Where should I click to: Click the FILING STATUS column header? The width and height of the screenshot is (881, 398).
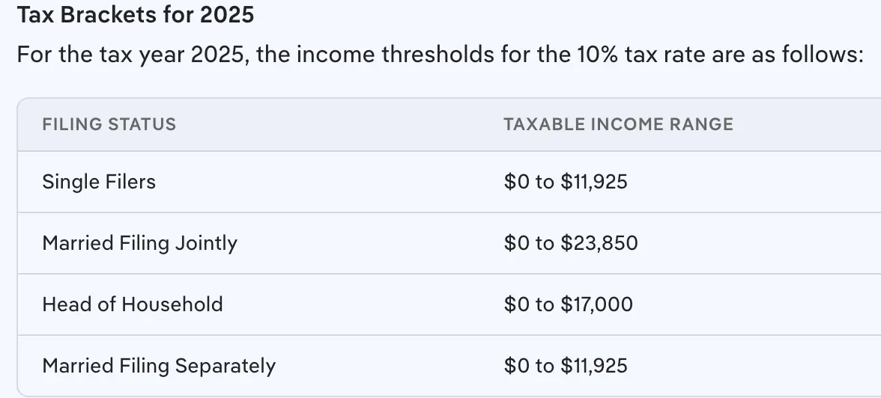pos(109,124)
